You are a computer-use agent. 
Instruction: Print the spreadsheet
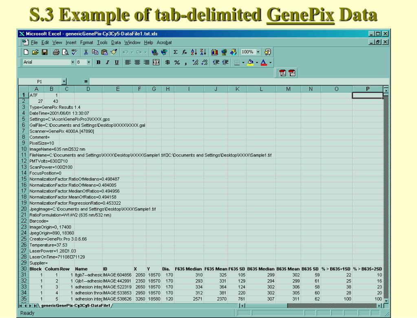(x=56, y=52)
